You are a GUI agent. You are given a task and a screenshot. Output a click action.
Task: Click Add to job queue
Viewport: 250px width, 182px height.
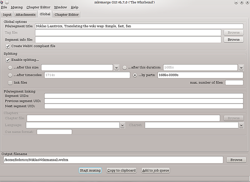pyautogui.click(x=155, y=170)
